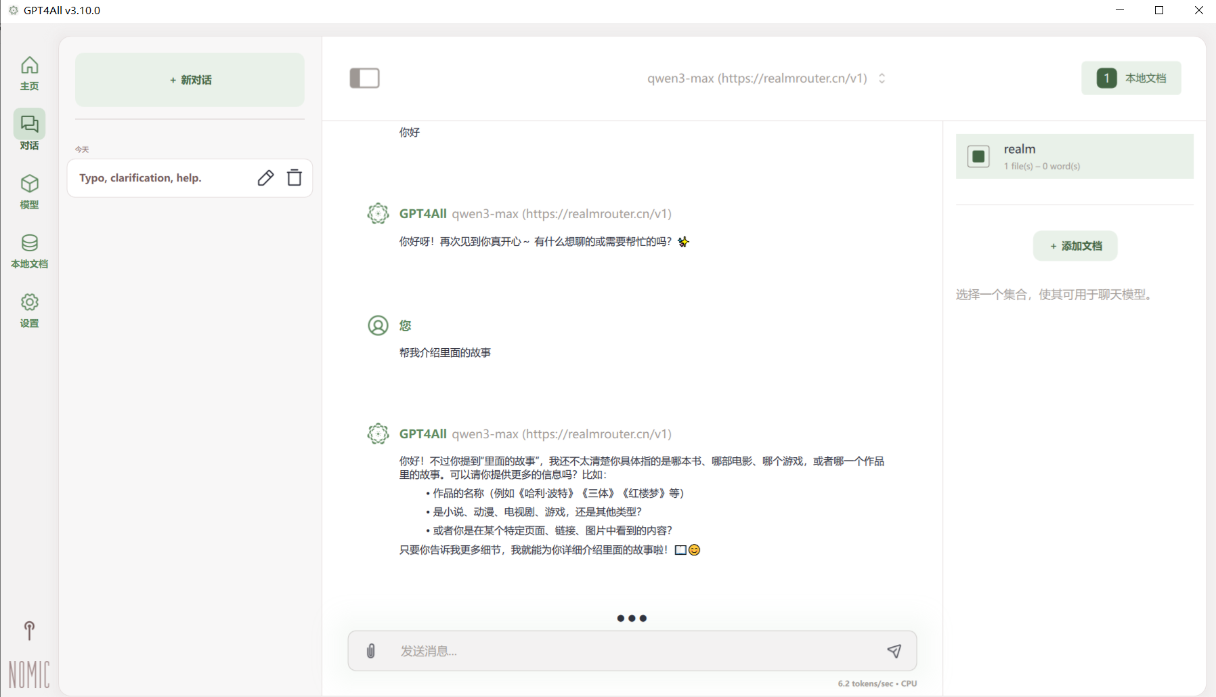Switch to the 对话 chats view
1216x697 pixels.
(x=29, y=131)
